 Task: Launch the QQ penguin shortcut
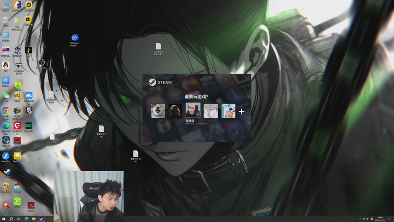[5, 67]
